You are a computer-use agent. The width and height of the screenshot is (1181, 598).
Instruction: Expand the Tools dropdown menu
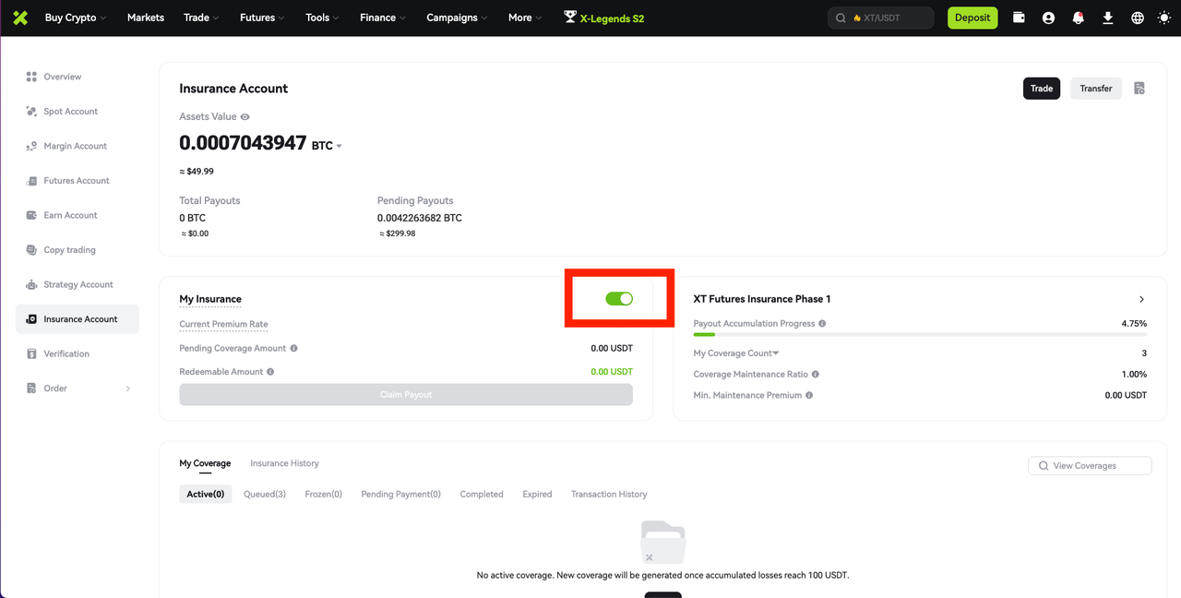322,18
